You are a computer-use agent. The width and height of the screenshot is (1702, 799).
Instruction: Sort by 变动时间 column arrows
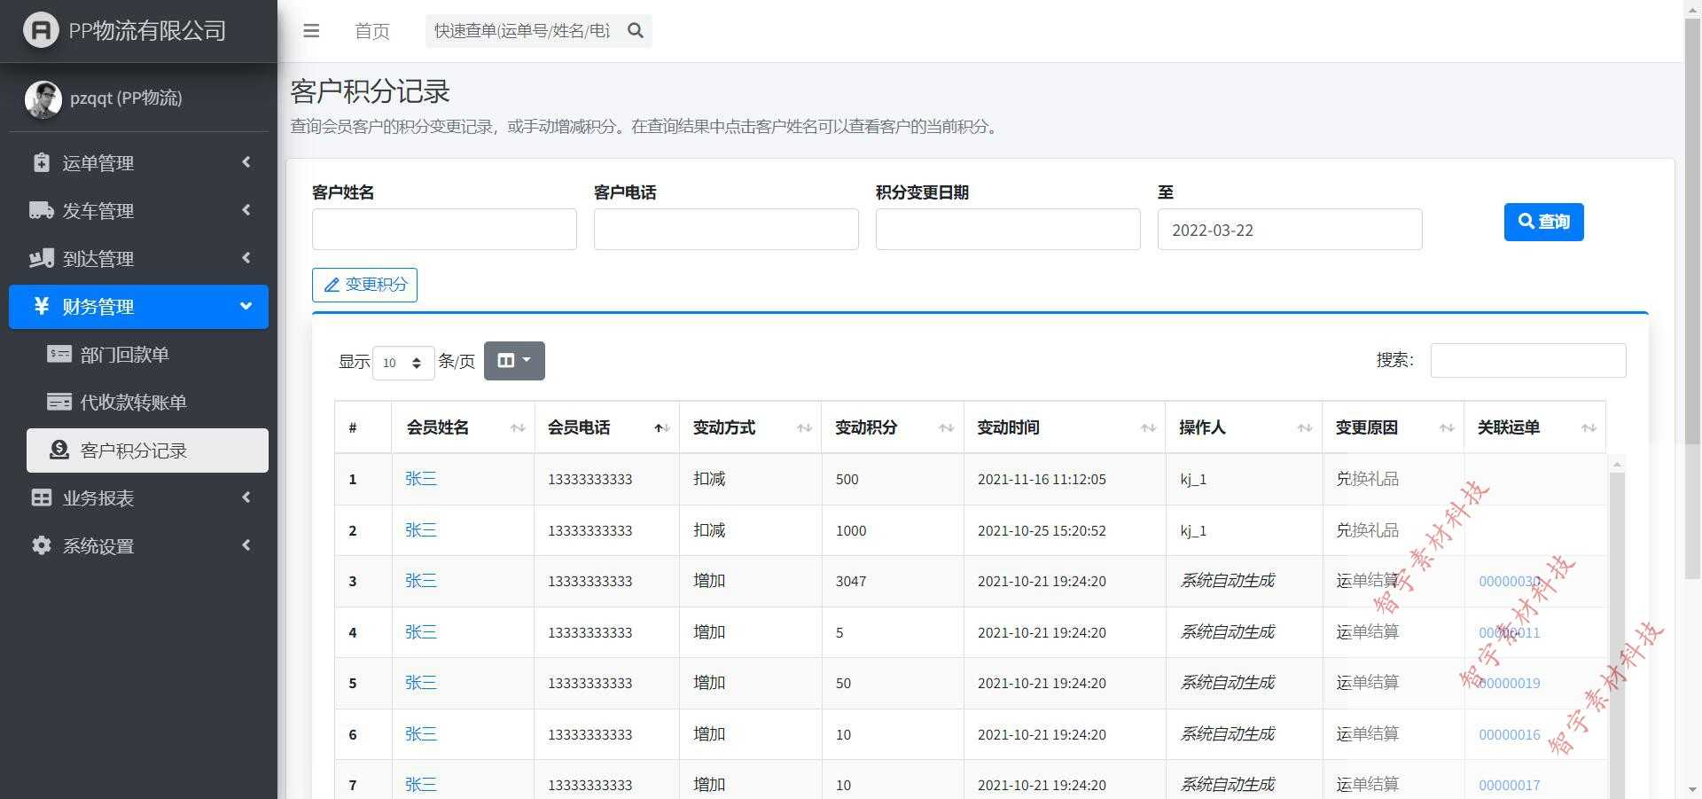click(1148, 428)
